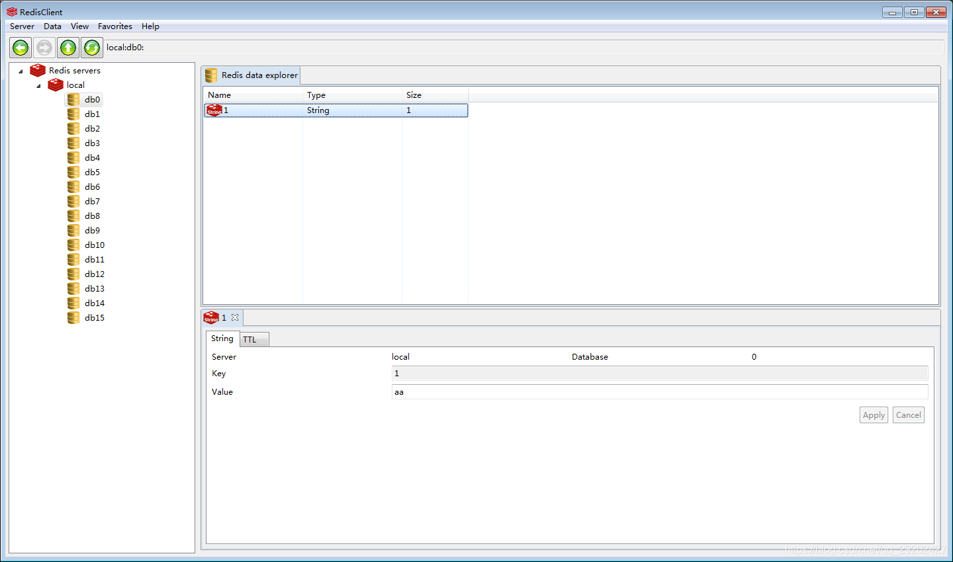Select the db9 database icon
The width and height of the screenshot is (953, 562).
tap(73, 230)
